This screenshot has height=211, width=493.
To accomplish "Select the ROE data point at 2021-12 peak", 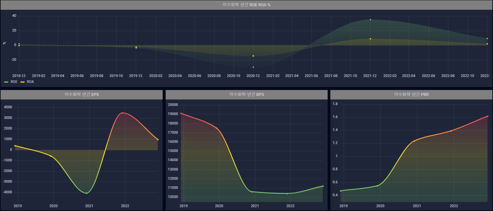I will pos(370,20).
